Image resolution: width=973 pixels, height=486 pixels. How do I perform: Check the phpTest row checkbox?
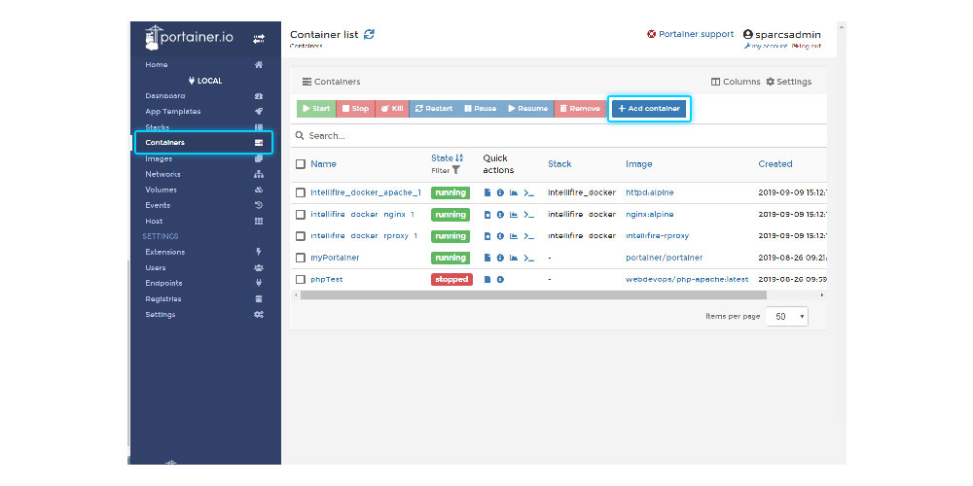(x=301, y=279)
